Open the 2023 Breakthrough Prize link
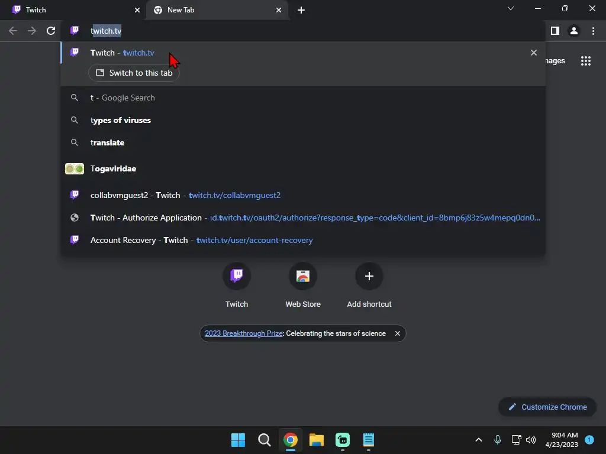606x454 pixels. (244, 333)
